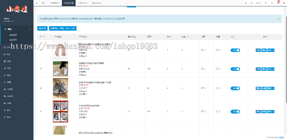The width and height of the screenshot is (287, 140).
Task: Click the thumbs-up icon in row 25
Action: pos(202,111)
